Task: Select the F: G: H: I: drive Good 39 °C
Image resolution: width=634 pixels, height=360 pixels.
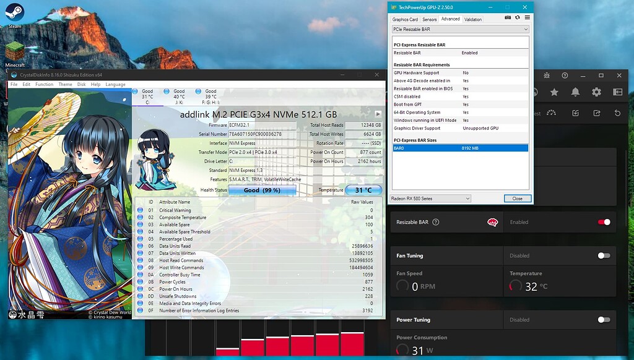Action: [211, 96]
